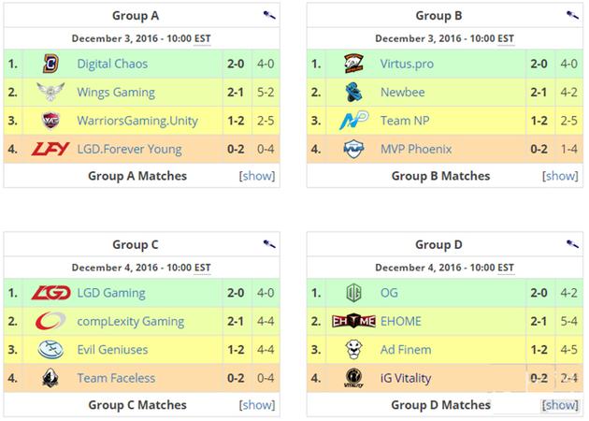The height and width of the screenshot is (421, 589).
Task: Click the EST timezone link in Group A
Action: pyautogui.click(x=202, y=38)
